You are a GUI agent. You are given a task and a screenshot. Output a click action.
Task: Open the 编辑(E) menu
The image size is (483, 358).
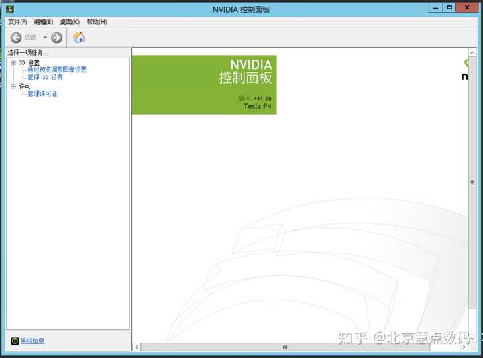tap(44, 22)
